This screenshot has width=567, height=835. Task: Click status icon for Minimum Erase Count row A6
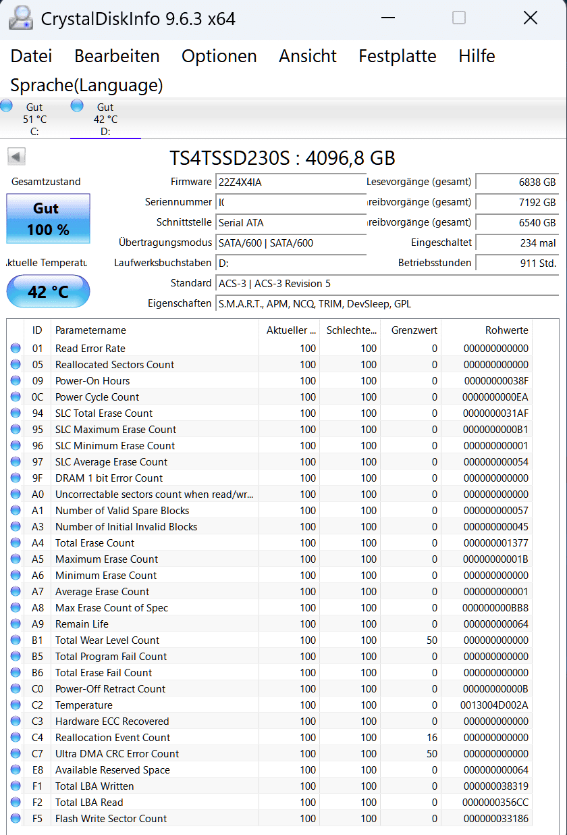(x=16, y=576)
